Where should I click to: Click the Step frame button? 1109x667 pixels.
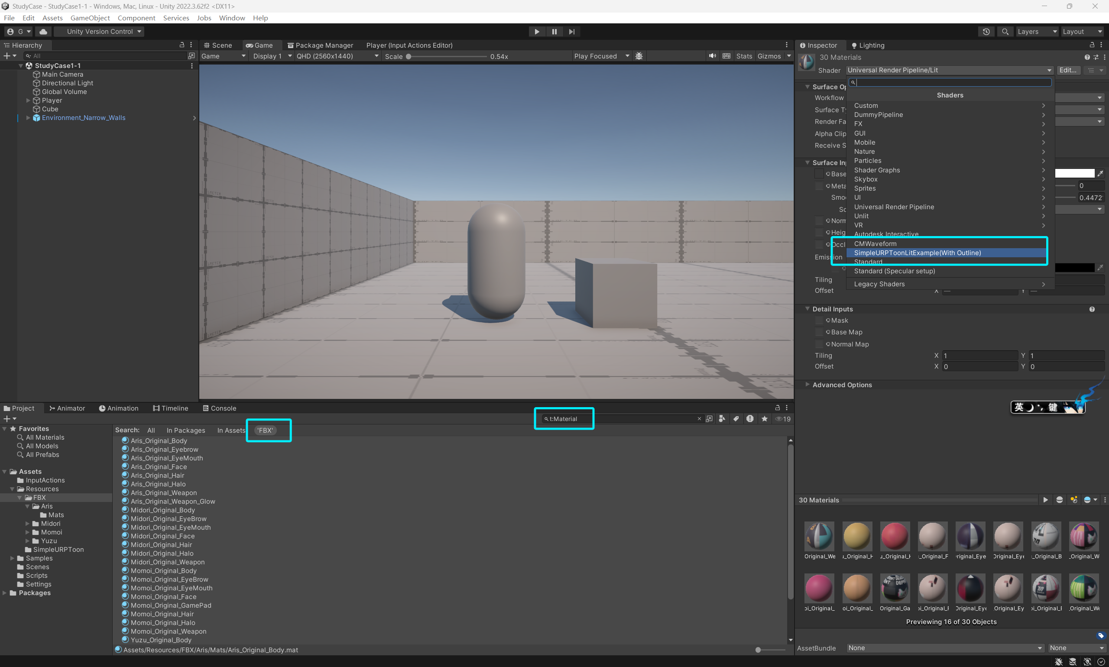571,32
